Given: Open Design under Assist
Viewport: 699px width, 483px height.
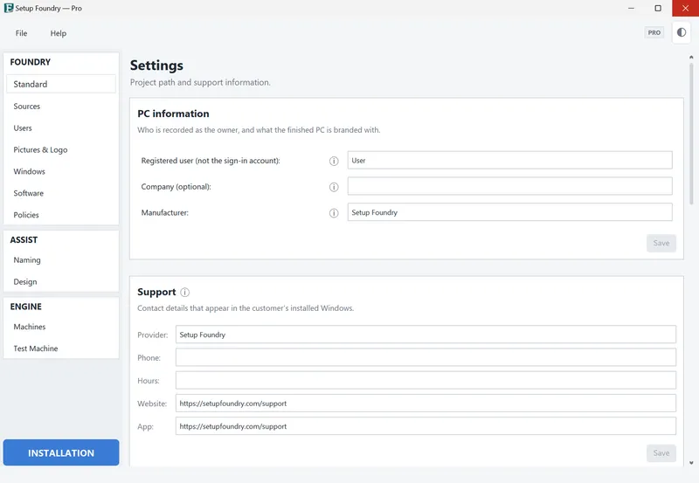Looking at the screenshot, I should pos(61,281).
